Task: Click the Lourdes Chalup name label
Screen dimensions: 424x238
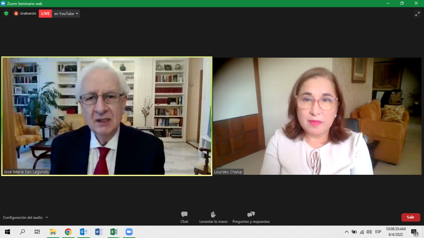Action: (x=228, y=172)
